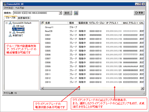149x112 pixels.
Task: Select the NewCB row
Action: click(x=92, y=31)
